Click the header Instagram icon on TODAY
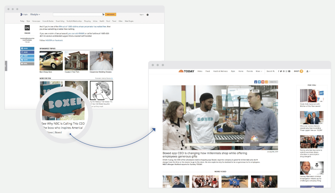The image size is (335, 193). click(286, 71)
